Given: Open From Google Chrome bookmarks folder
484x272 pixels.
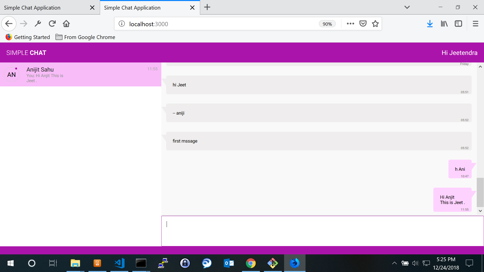Looking at the screenshot, I should click(85, 37).
